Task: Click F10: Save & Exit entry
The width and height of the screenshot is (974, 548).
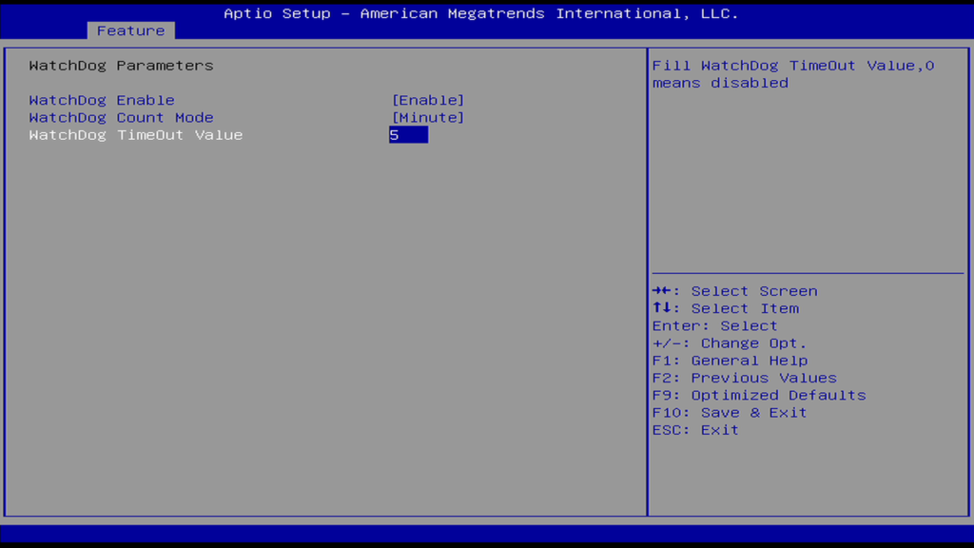Action: (x=729, y=413)
